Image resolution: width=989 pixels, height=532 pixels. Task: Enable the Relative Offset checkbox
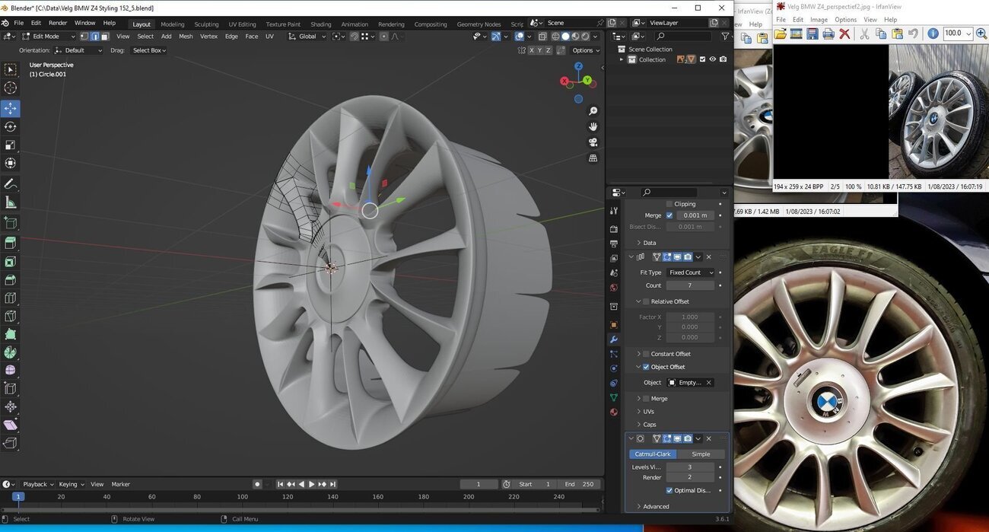[647, 301]
